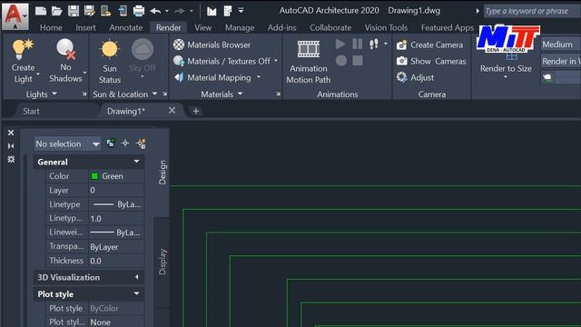Close the Drawing1 file tab

[172, 111]
